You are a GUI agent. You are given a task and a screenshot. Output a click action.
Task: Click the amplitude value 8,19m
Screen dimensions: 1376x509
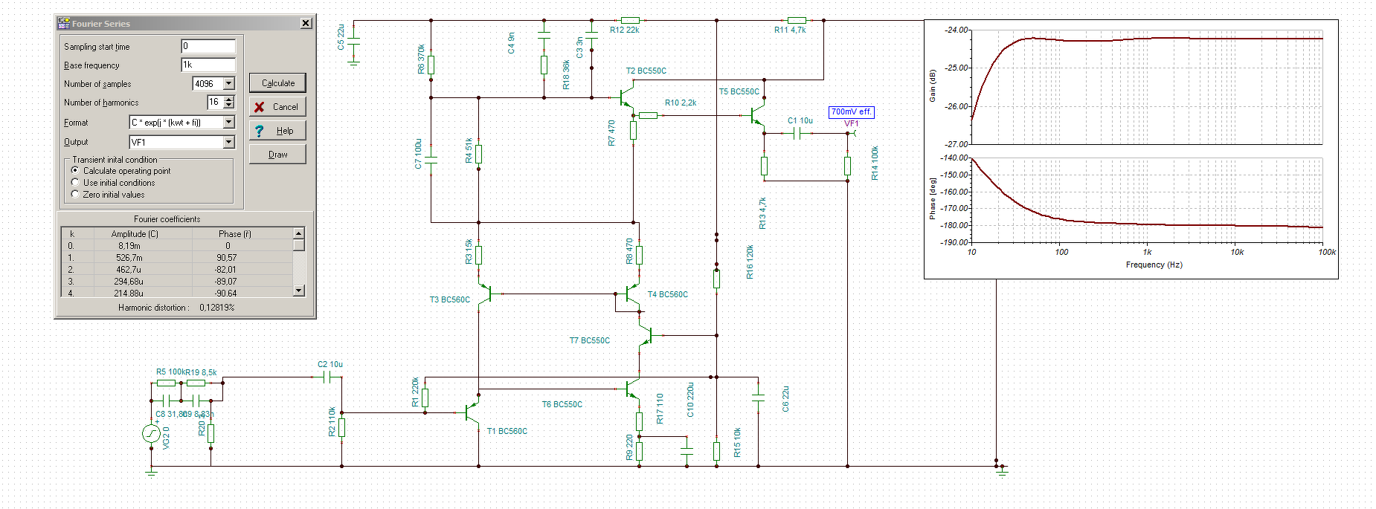pos(129,246)
